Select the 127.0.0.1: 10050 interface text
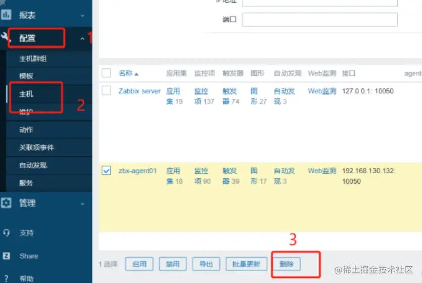422x283 pixels. 367,91
